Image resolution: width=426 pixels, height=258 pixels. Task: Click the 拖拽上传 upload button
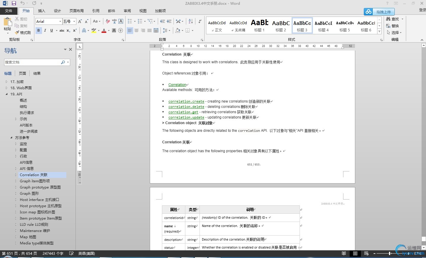(379, 12)
